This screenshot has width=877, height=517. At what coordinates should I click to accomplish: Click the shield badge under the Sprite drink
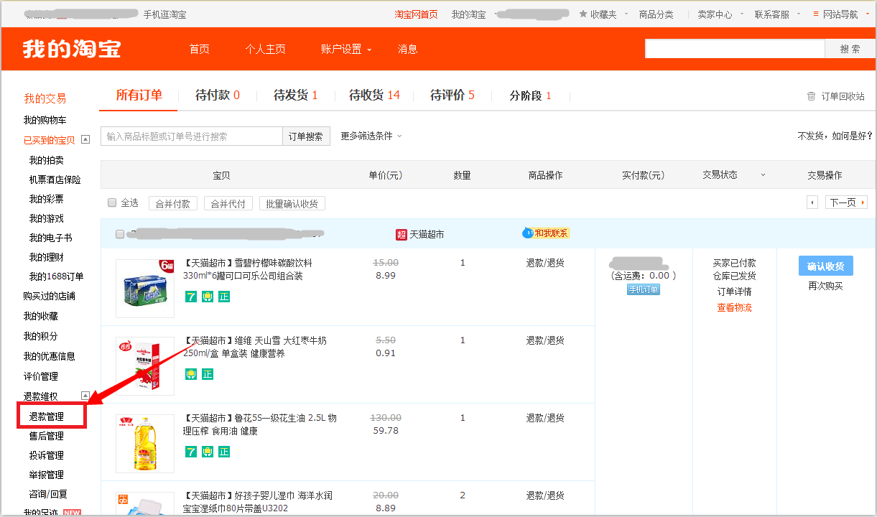click(208, 297)
